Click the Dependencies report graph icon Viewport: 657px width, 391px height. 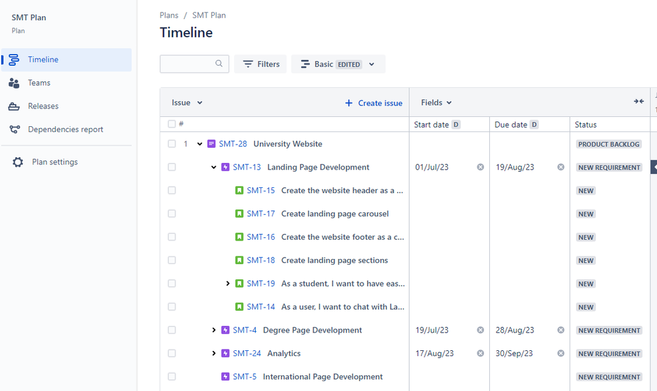[x=14, y=129]
